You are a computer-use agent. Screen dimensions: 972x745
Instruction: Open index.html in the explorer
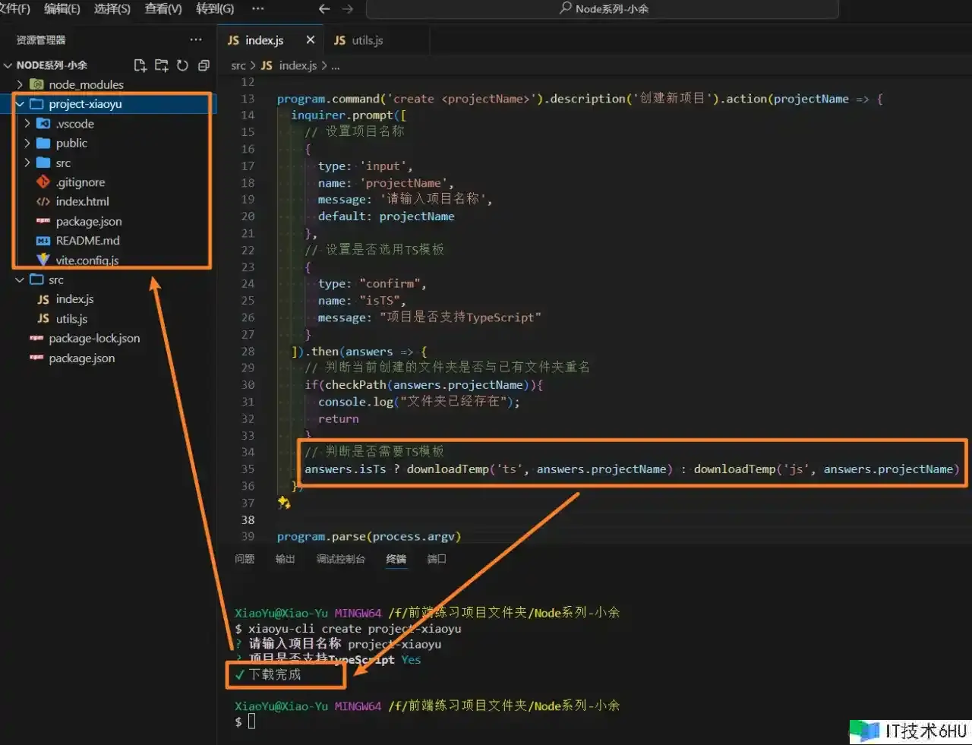(82, 201)
